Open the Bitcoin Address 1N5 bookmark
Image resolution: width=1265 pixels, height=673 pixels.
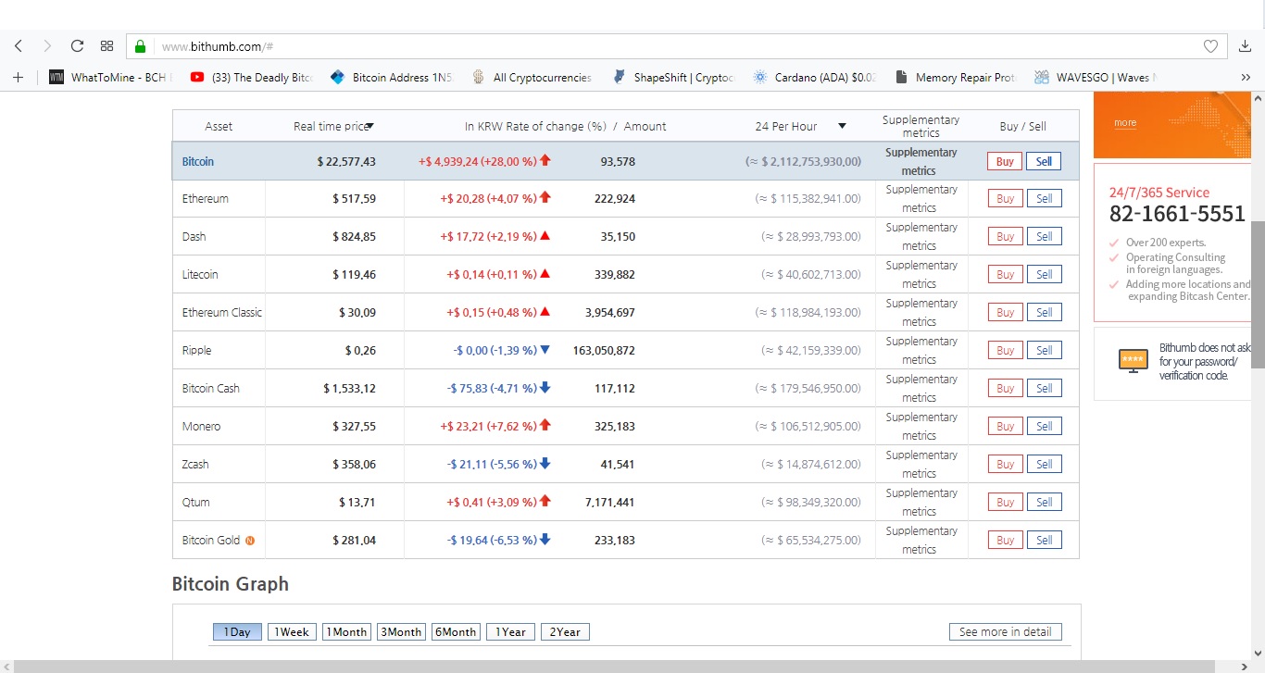coord(392,78)
